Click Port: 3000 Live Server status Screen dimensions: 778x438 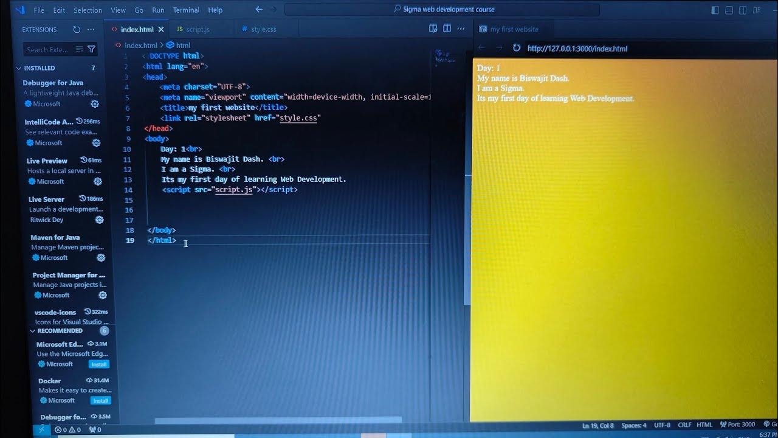pyautogui.click(x=737, y=425)
